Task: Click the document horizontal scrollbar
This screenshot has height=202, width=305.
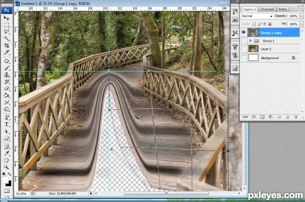Action: point(166,193)
